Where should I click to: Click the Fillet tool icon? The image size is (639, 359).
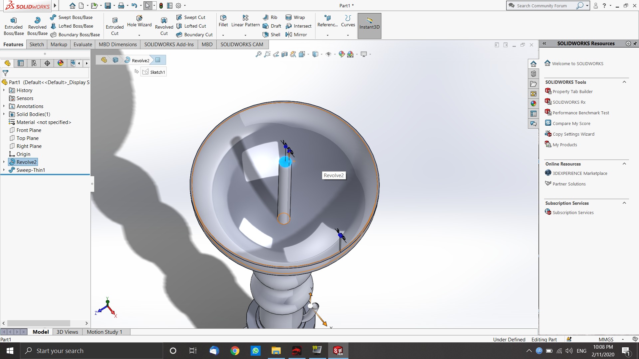point(223,18)
